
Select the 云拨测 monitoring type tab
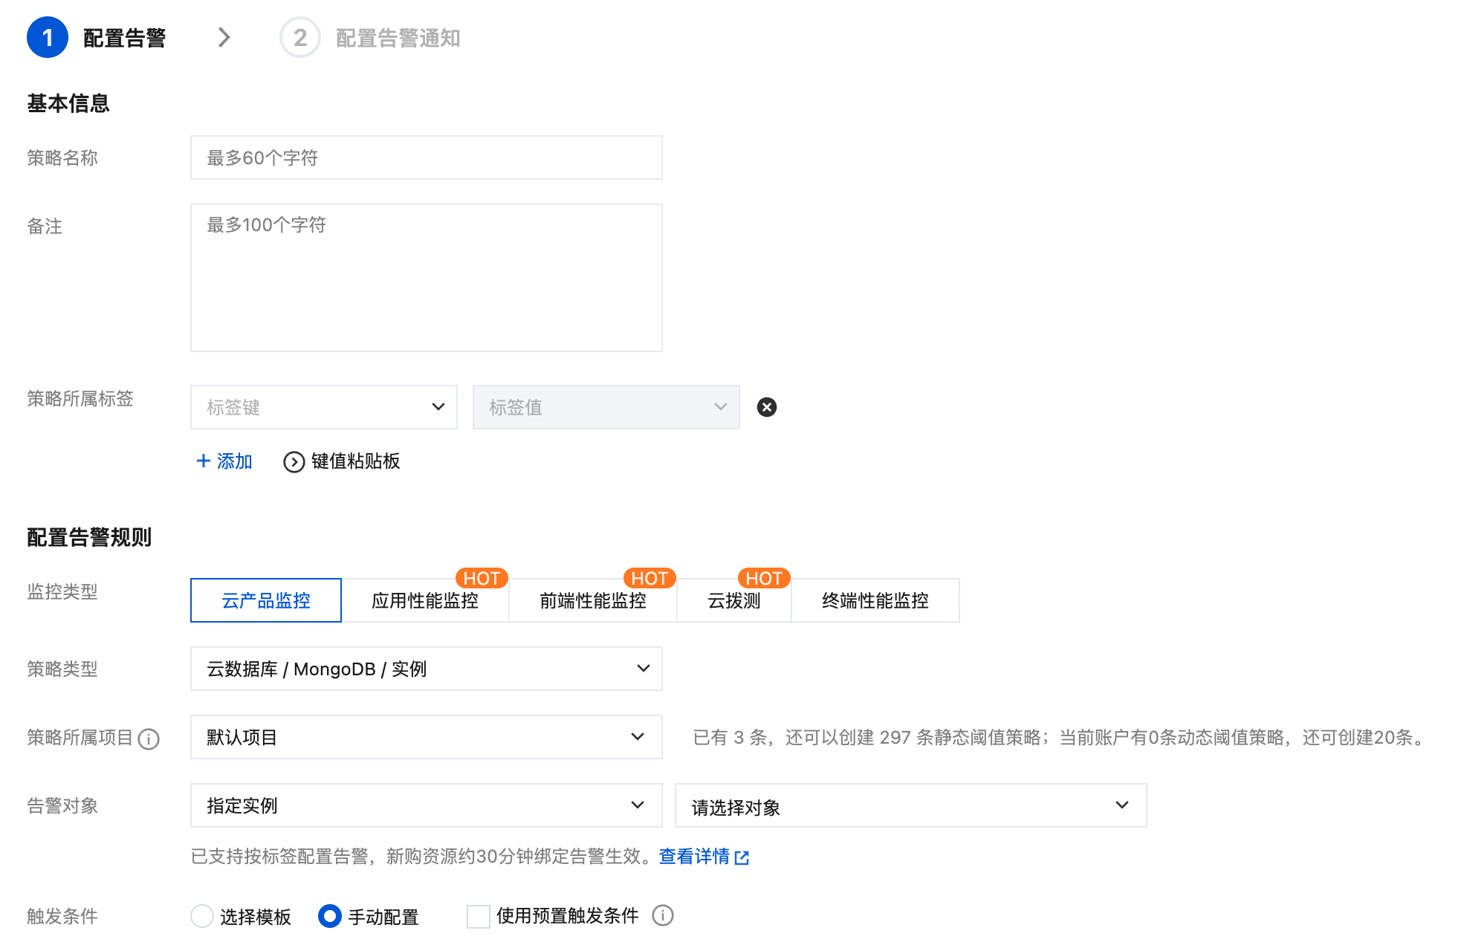tap(733, 600)
